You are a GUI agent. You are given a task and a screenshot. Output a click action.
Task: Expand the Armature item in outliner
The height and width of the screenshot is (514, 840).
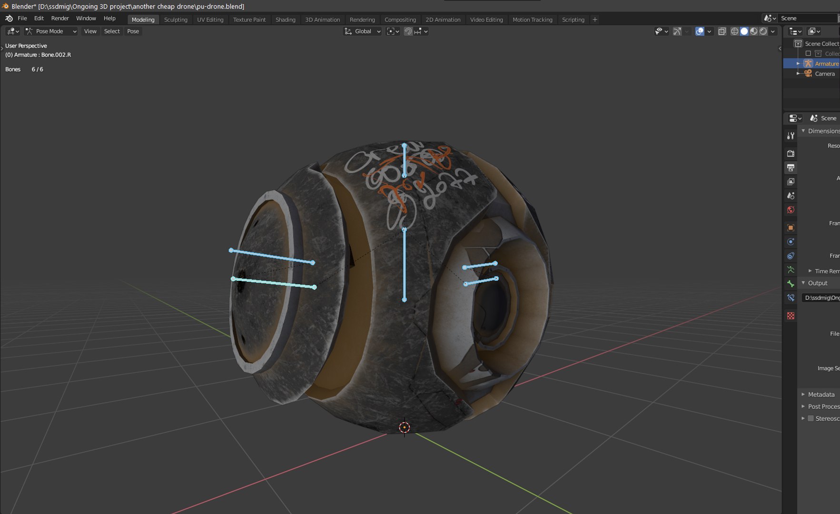[798, 64]
